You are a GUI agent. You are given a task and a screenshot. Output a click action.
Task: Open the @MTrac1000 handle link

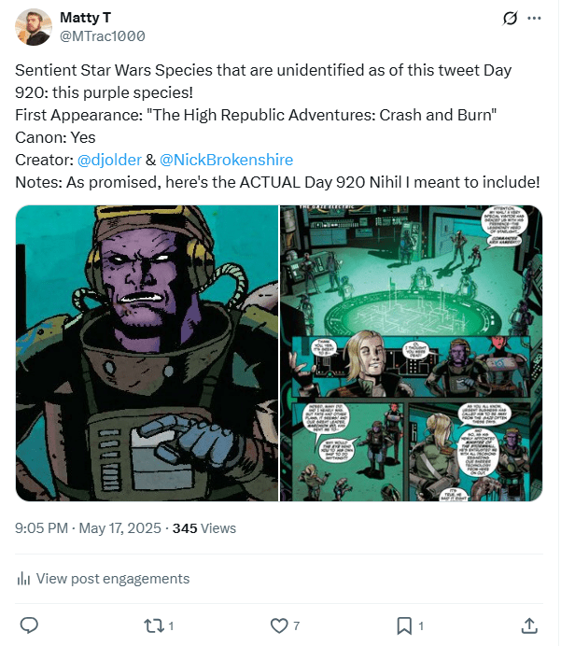coord(102,35)
